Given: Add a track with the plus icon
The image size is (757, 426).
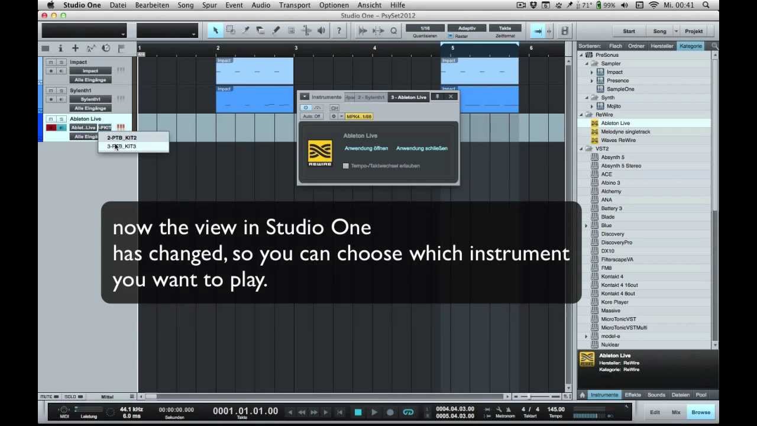Looking at the screenshot, I should [x=75, y=49].
